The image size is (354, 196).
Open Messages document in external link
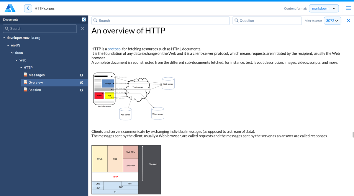click(82, 75)
